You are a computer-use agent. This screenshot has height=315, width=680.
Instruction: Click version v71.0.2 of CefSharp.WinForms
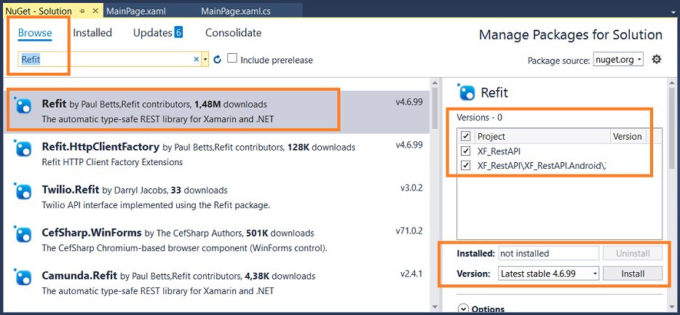tap(409, 231)
